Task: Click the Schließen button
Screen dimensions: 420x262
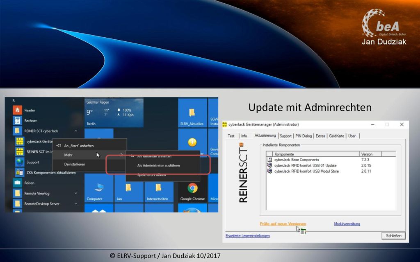Action: coord(393,235)
